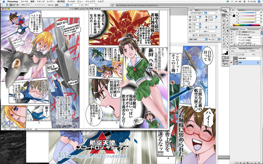Toggle underline style in Character palette
Screen dimensions: 263x164
[212, 35]
